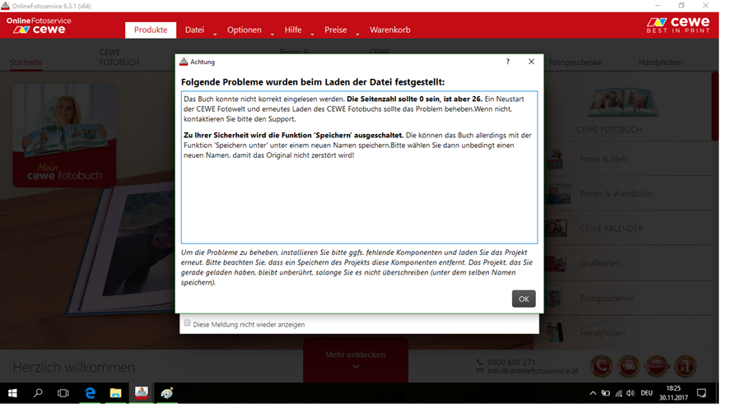Open the Preise menu
741x412 pixels.
point(336,30)
